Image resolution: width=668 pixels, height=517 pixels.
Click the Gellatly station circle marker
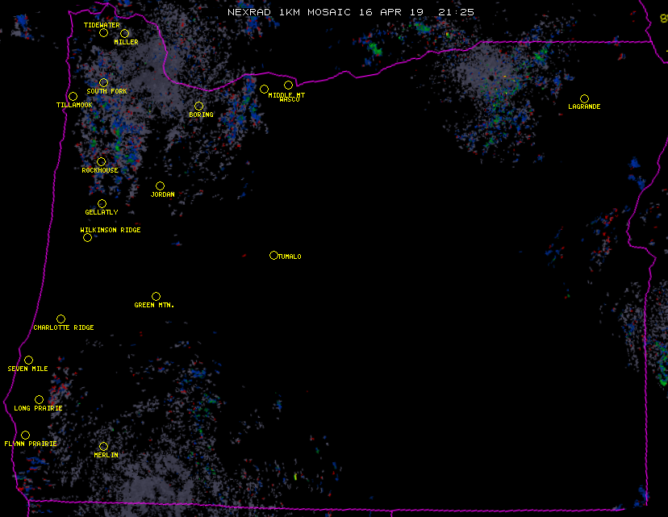point(102,203)
